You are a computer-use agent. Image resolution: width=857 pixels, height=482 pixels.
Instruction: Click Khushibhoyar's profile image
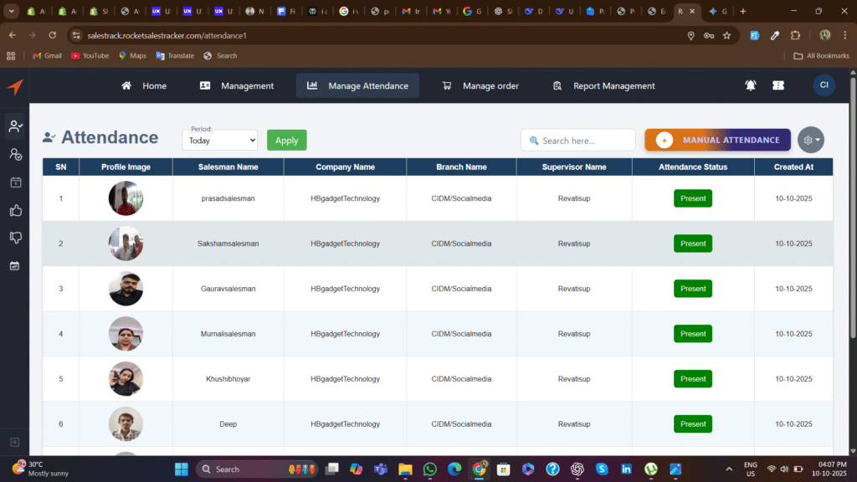[x=126, y=379]
